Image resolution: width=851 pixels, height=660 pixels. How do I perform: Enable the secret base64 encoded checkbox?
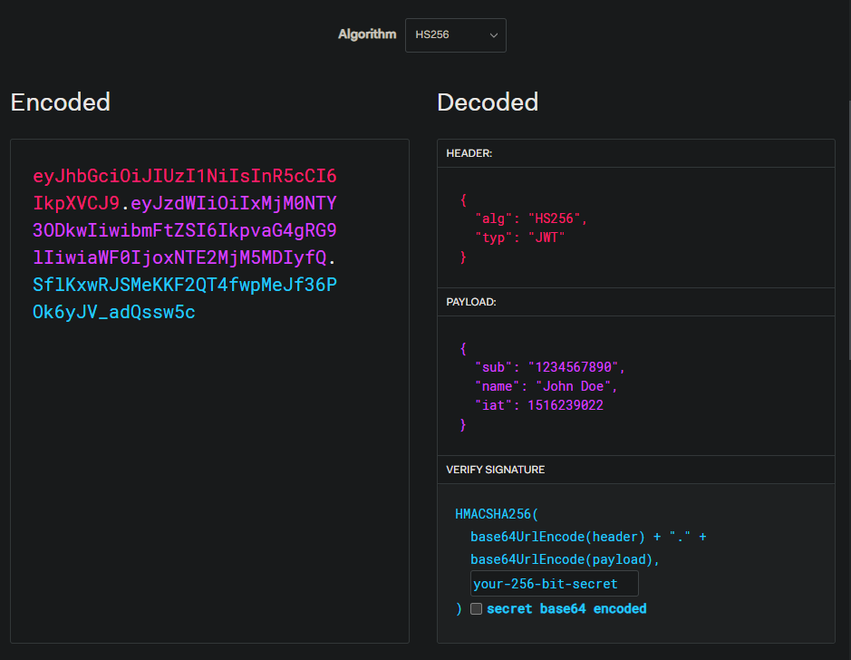coord(477,609)
